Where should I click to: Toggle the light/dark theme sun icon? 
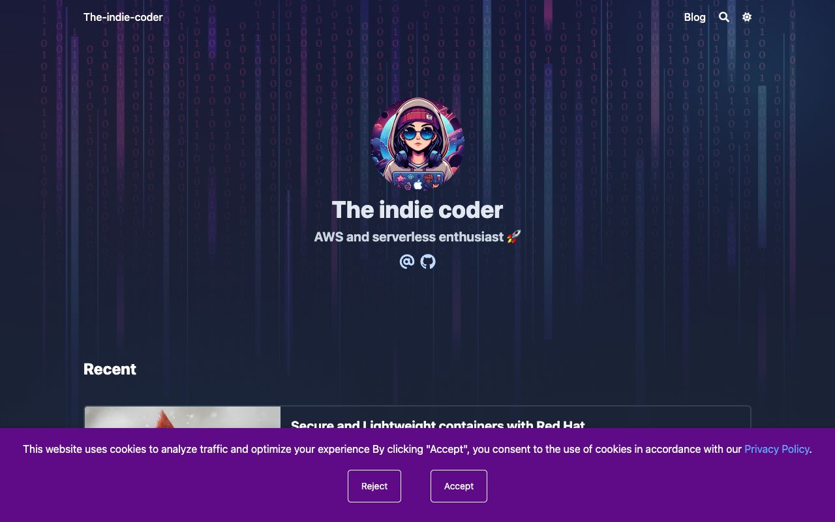pyautogui.click(x=747, y=18)
